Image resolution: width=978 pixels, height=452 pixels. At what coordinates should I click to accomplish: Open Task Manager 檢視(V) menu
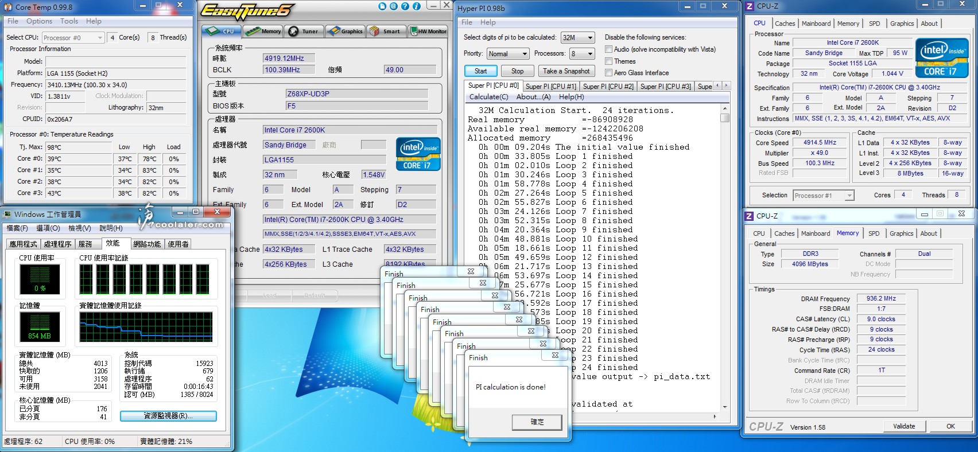80,228
